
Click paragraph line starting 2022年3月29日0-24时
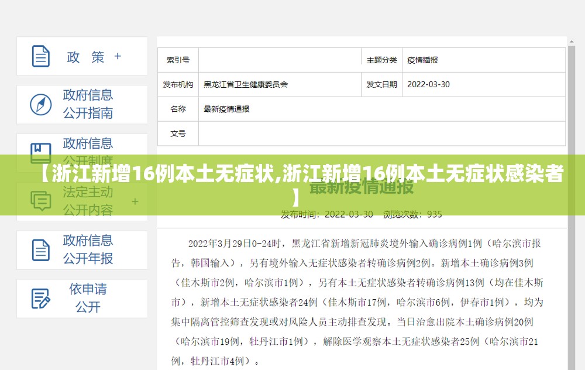tap(364, 244)
